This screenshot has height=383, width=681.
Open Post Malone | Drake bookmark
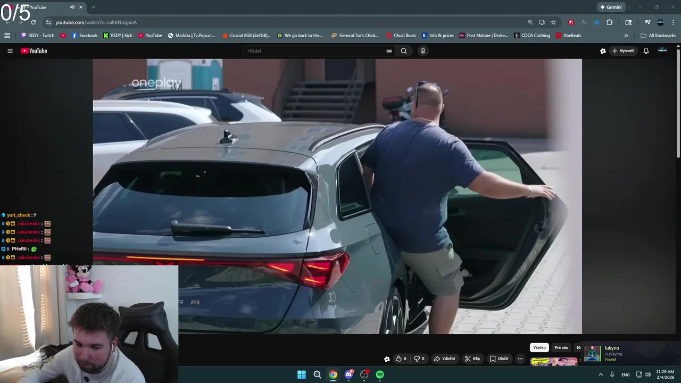tap(484, 36)
